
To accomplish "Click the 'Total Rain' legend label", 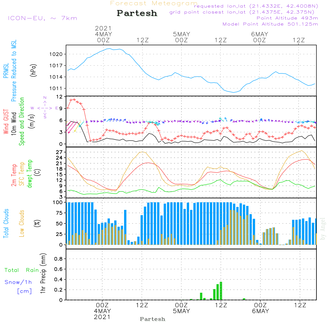I will [x=22, y=270].
